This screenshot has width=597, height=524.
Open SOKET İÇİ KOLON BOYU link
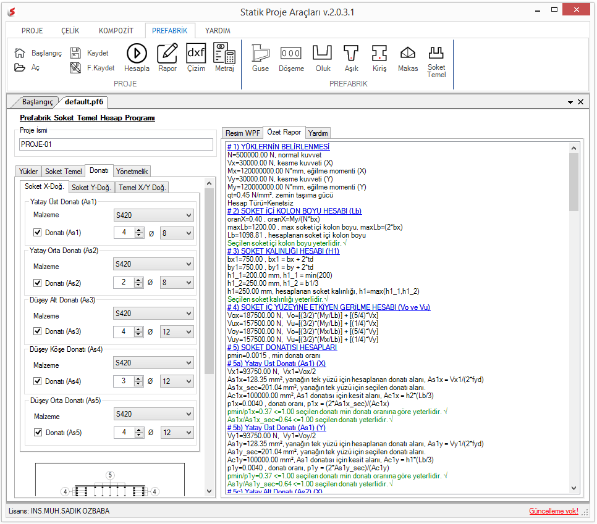coord(294,211)
